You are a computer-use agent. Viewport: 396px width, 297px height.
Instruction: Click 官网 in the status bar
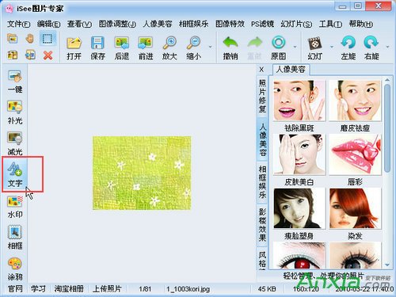pyautogui.click(x=15, y=289)
